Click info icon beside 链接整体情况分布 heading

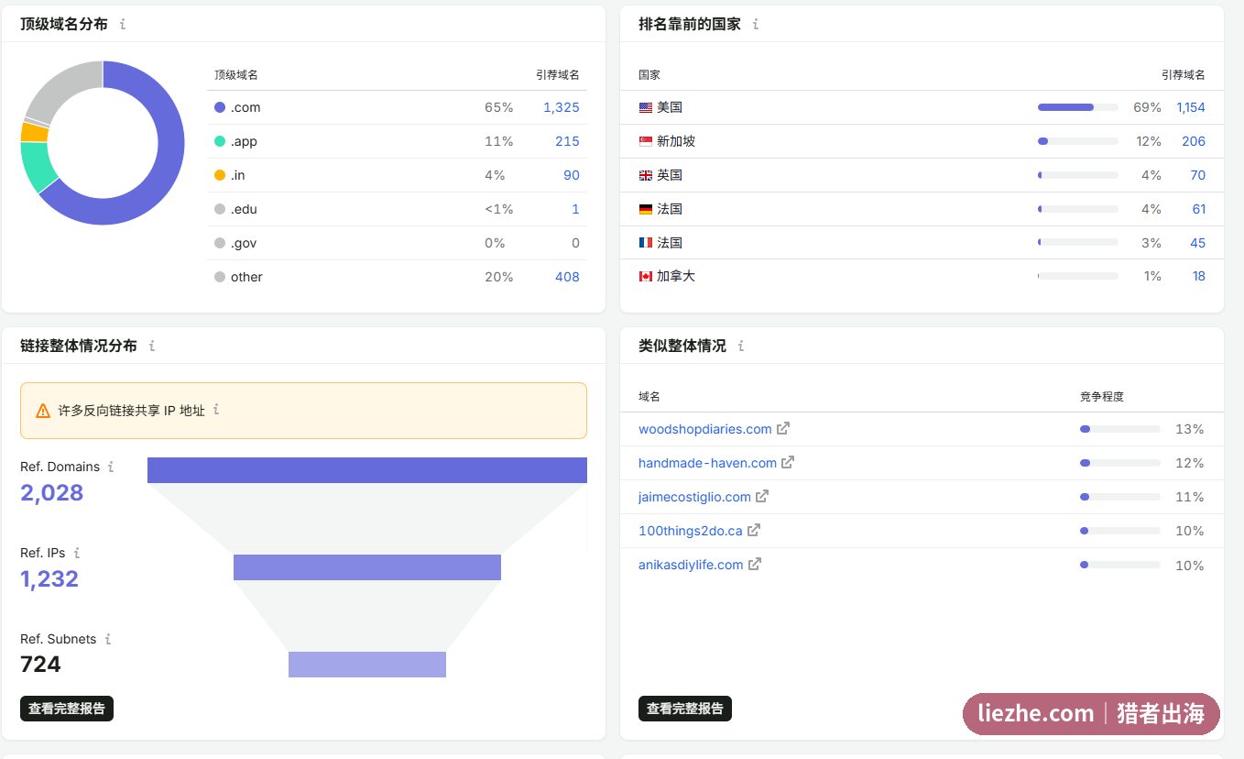pyautogui.click(x=152, y=346)
